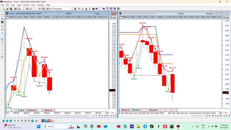Click the Windows Start button
Screen dimensions: 231x130
point(38,126)
